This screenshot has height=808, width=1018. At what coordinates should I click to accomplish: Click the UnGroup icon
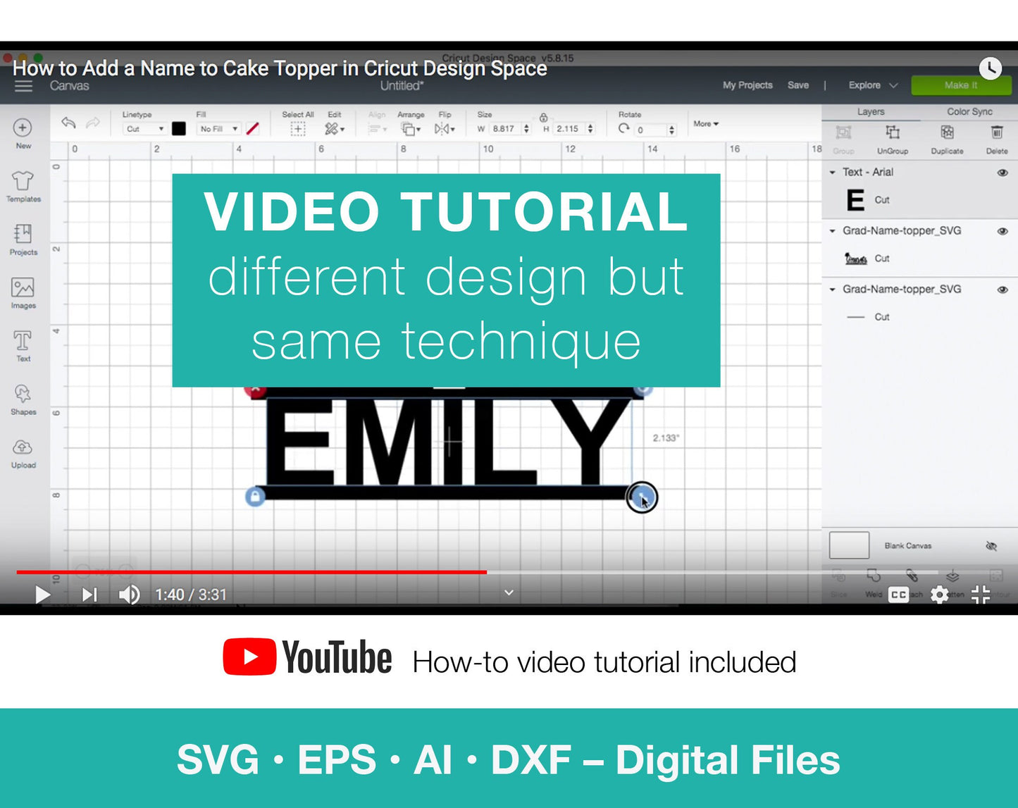point(892,133)
